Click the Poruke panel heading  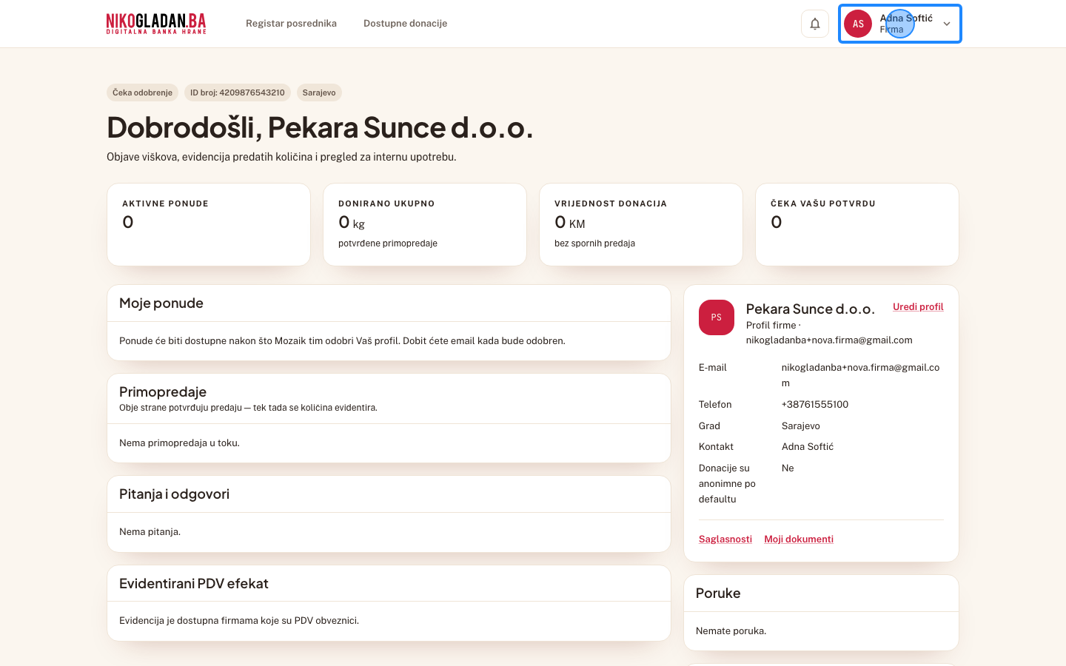tap(718, 593)
